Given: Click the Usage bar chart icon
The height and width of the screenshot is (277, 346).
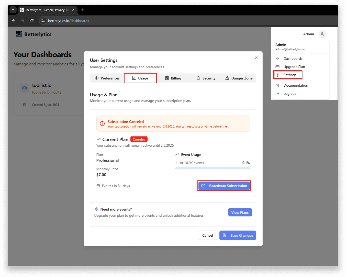Looking at the screenshot, I should (134, 78).
